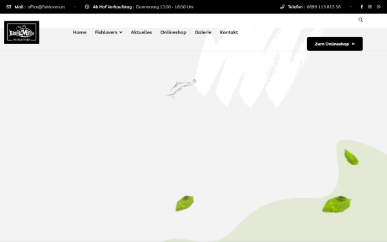
Task: Click the mail envelope icon
Action: tap(9, 6)
